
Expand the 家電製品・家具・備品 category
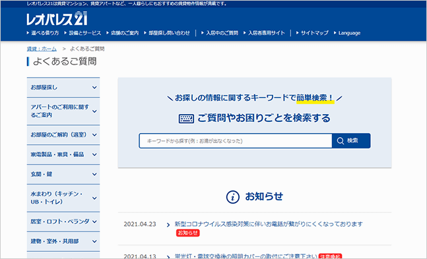tap(63, 154)
